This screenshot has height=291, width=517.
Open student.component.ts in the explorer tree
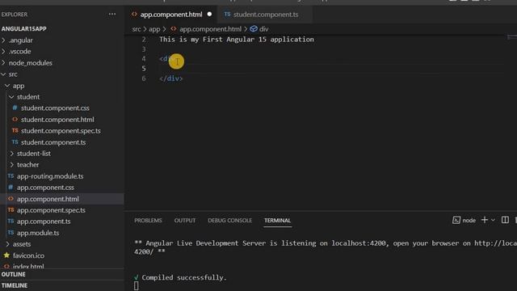click(x=53, y=142)
